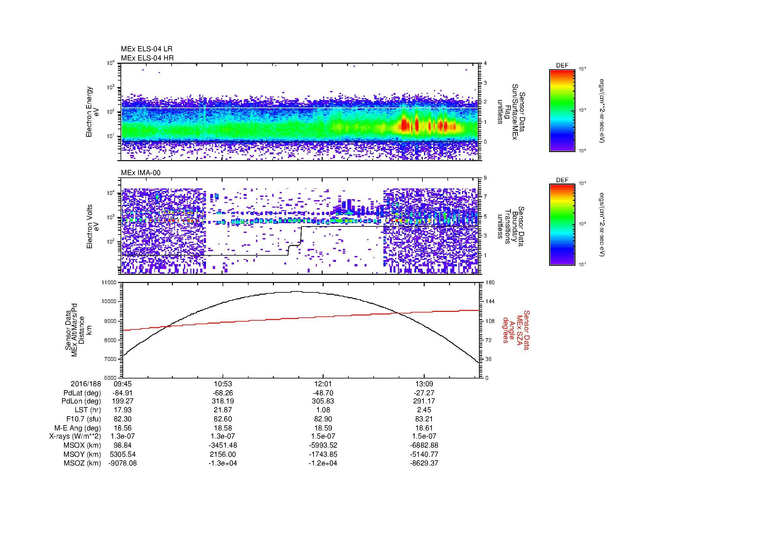Click the 'M-E Ang (deg)' row label
The image size is (760, 537).
pos(78,428)
